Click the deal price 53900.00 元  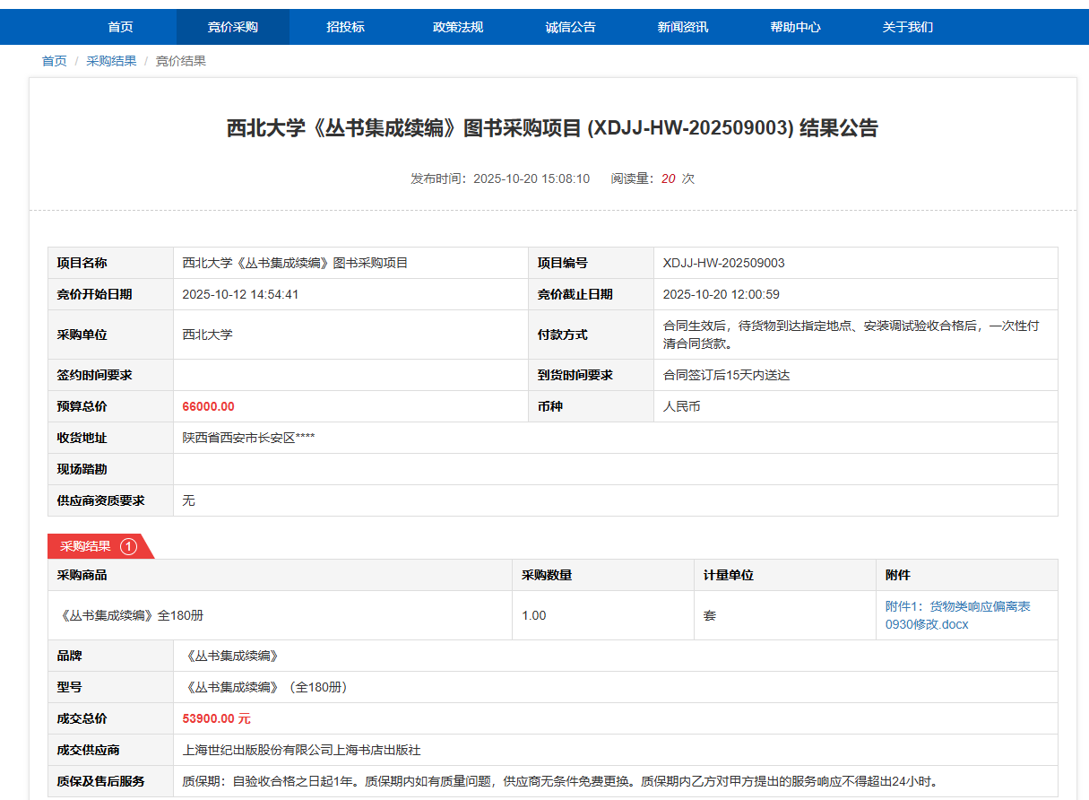216,718
